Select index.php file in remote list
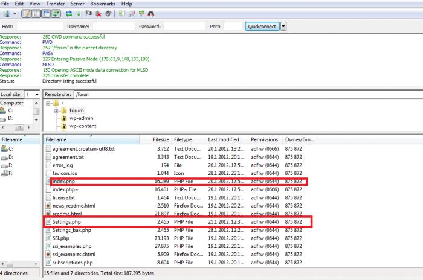The image size is (423, 280). pos(63,182)
